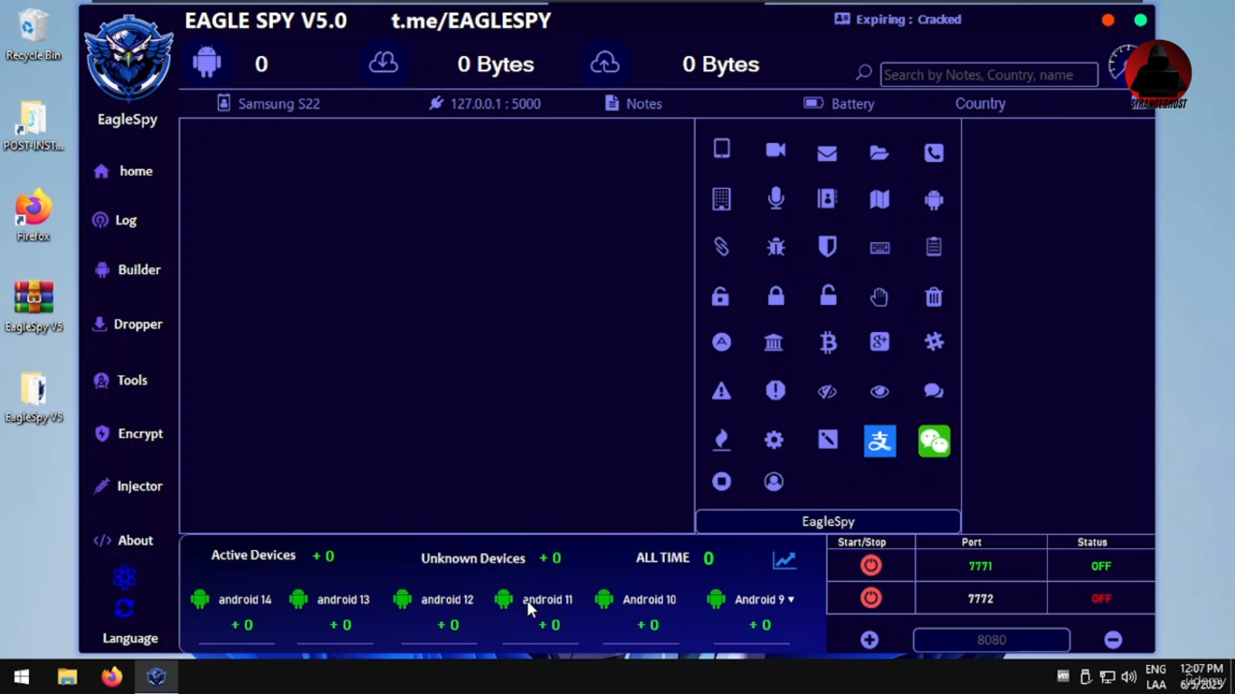This screenshot has width=1235, height=694.
Task: Click the tablet screen icon in the grid
Action: click(x=721, y=149)
